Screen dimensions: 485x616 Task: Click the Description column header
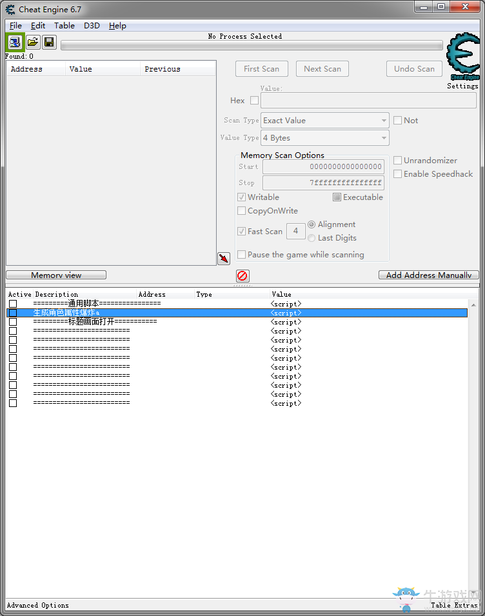85,294
